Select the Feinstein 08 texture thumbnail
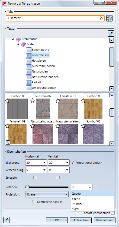Screen dimensions: 119x227 pyautogui.click(x=93, y=109)
